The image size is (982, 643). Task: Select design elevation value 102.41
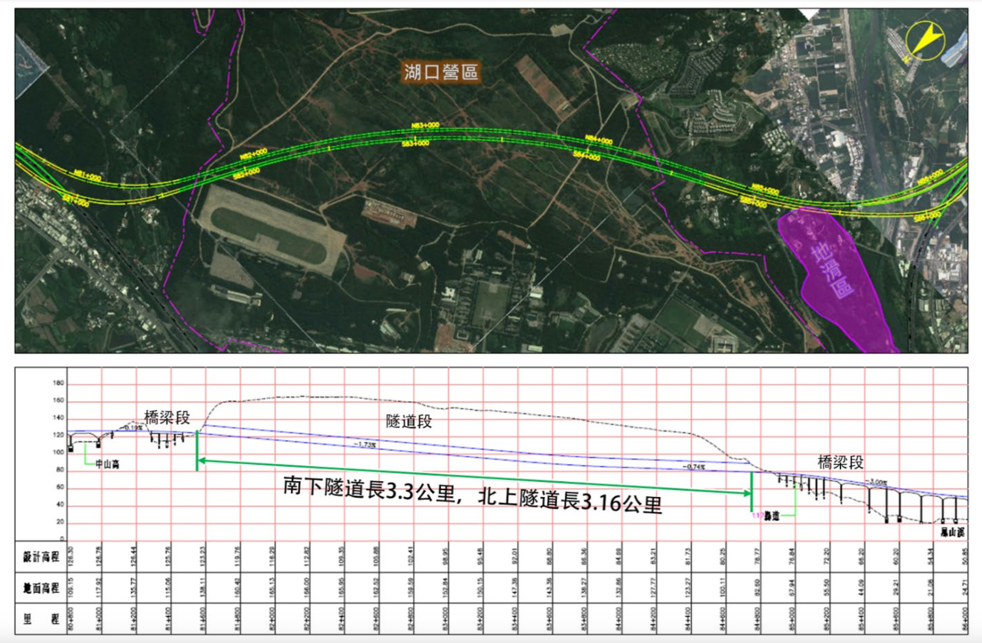pyautogui.click(x=410, y=556)
